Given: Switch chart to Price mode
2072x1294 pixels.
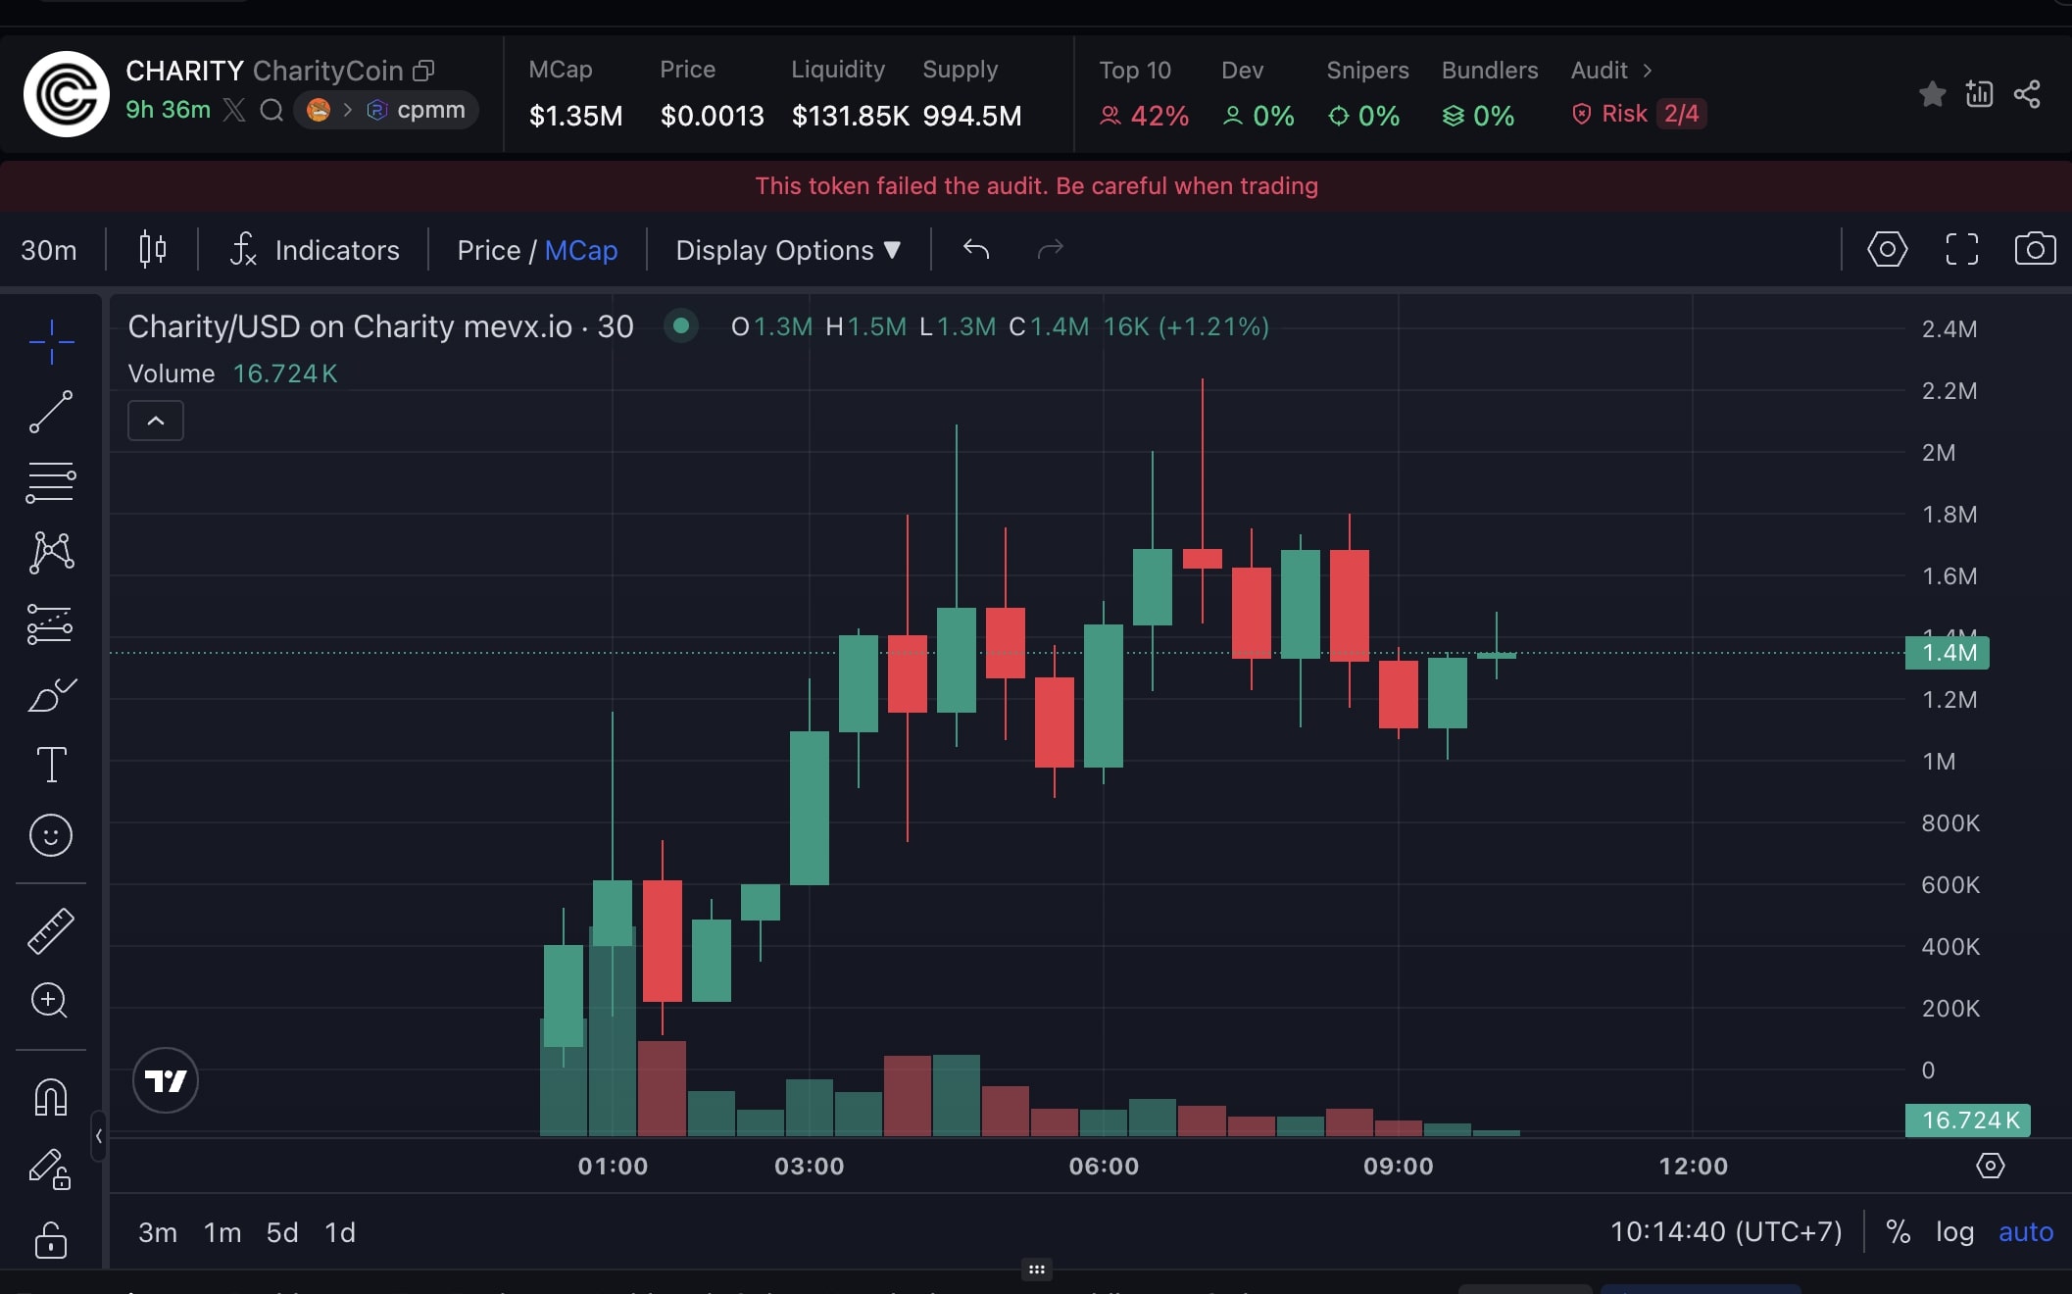Looking at the screenshot, I should (488, 250).
